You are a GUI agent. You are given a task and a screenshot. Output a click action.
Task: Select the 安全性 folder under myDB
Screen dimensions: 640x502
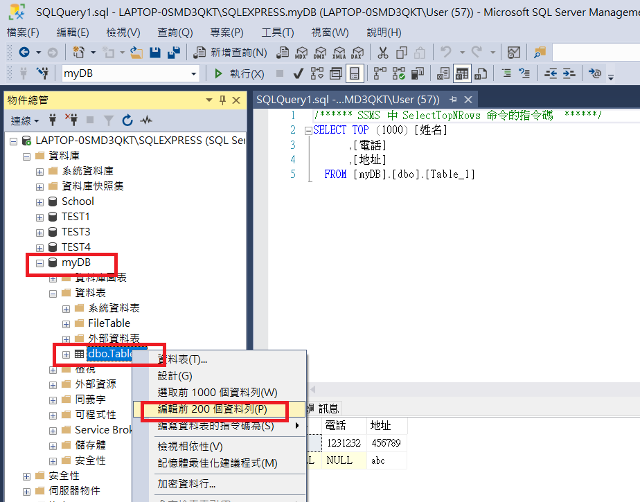(x=90, y=460)
